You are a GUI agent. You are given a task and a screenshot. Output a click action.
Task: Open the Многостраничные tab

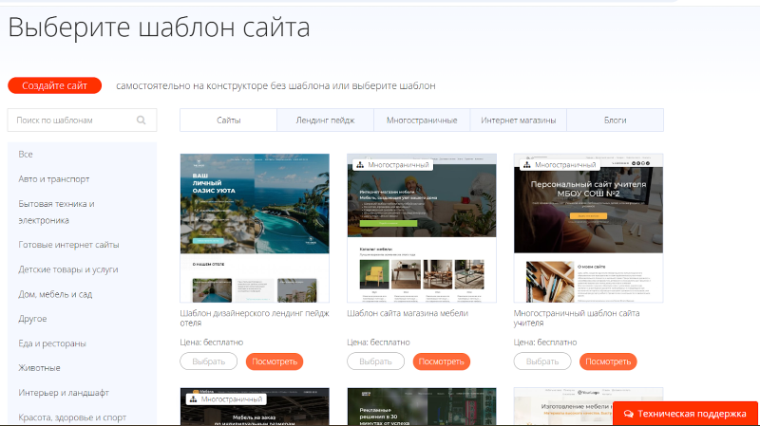pos(422,120)
